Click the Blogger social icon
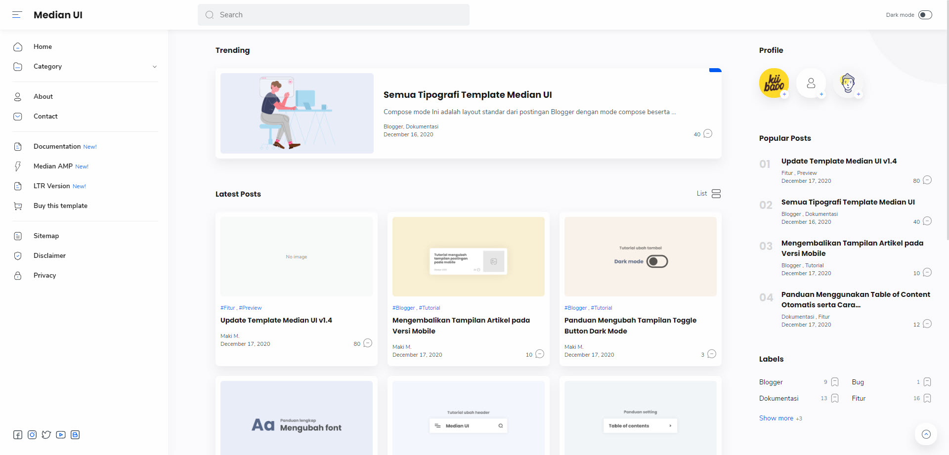The height and width of the screenshot is (455, 949). point(75,435)
